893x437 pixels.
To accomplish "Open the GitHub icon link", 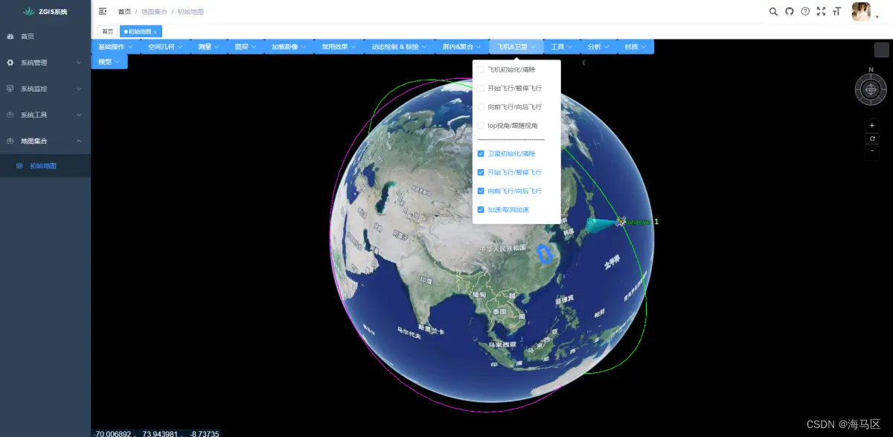I will (x=790, y=11).
